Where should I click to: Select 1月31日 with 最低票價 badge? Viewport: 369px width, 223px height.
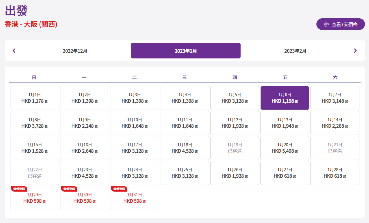135,198
